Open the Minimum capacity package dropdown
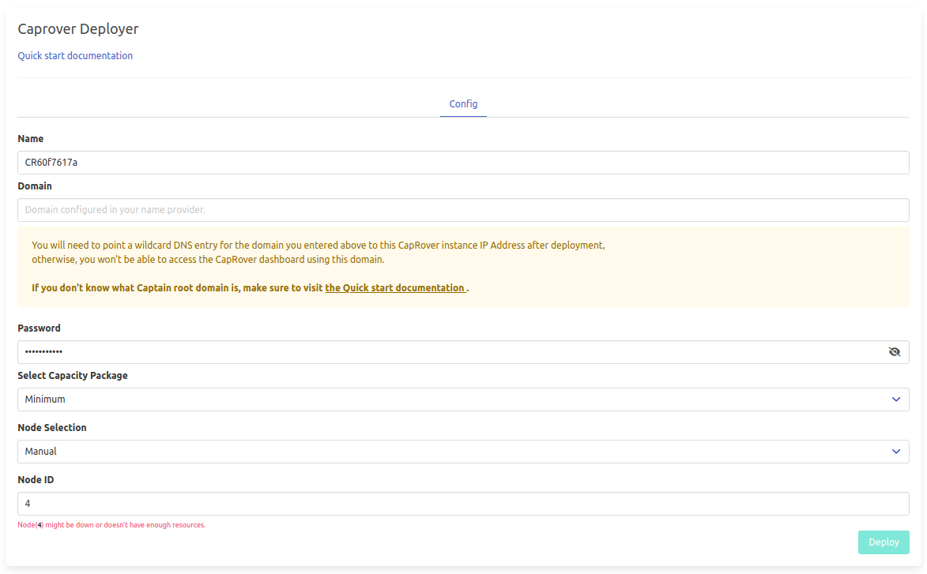927x574 pixels. click(450, 400)
